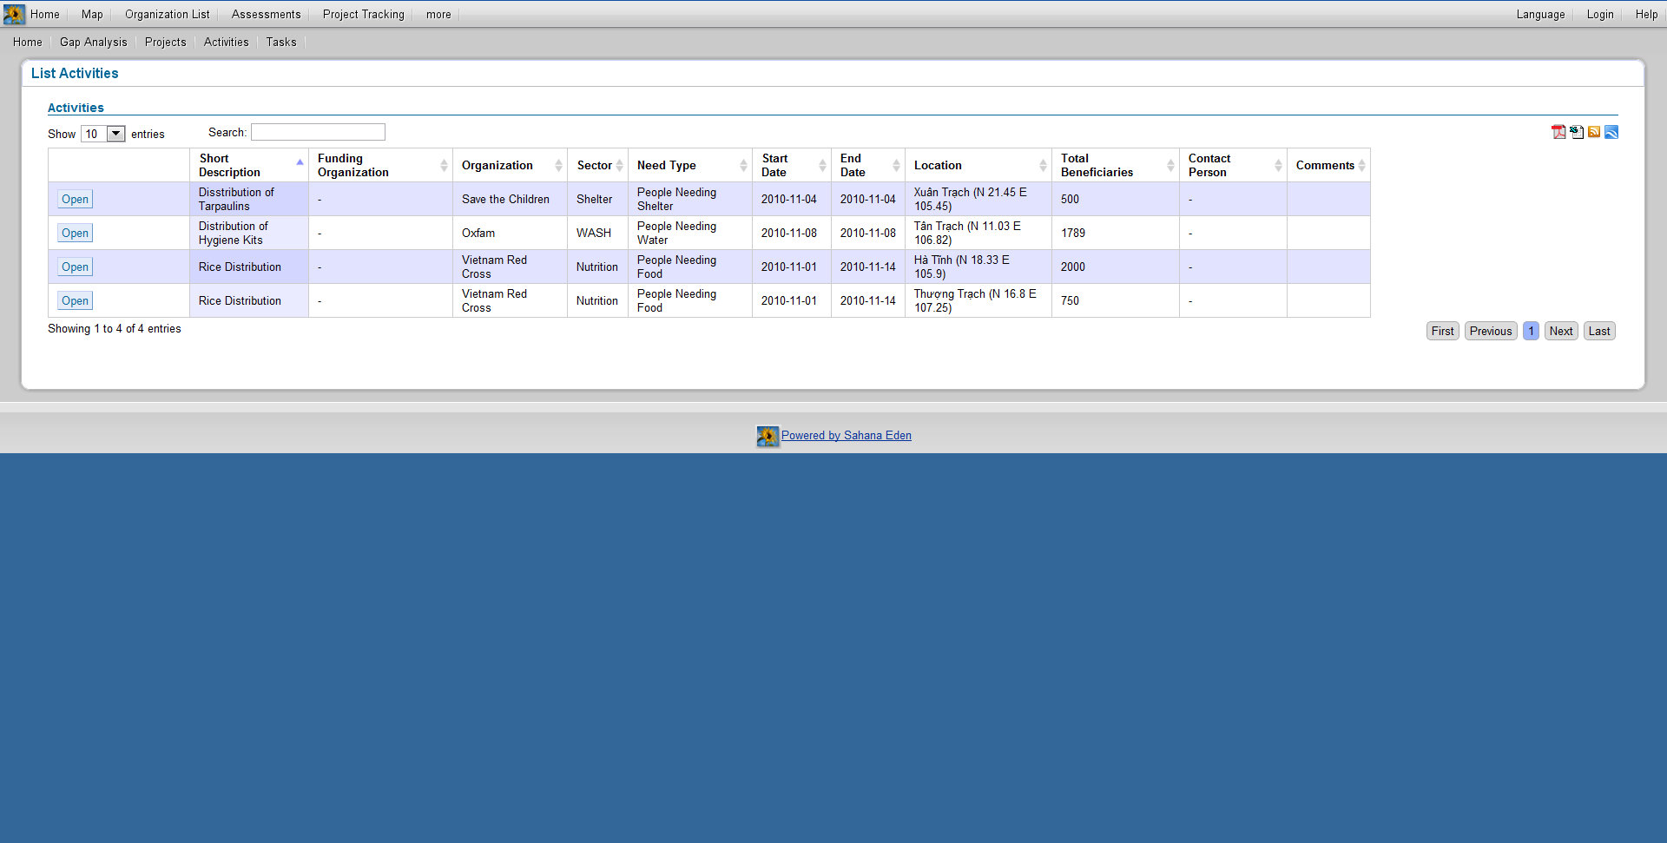Click into the Search input field
The image size is (1667, 843).
(x=318, y=132)
